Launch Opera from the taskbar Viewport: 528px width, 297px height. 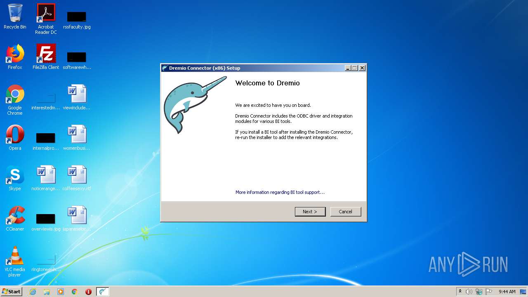pos(88,292)
